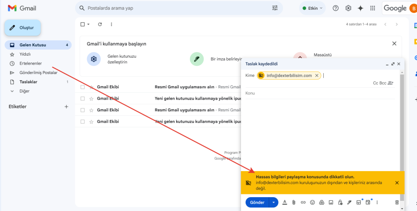Image resolution: width=417 pixels, height=211 pixels.
Task: Toggle the select-all checkbox above mail list
Action: tap(82, 24)
